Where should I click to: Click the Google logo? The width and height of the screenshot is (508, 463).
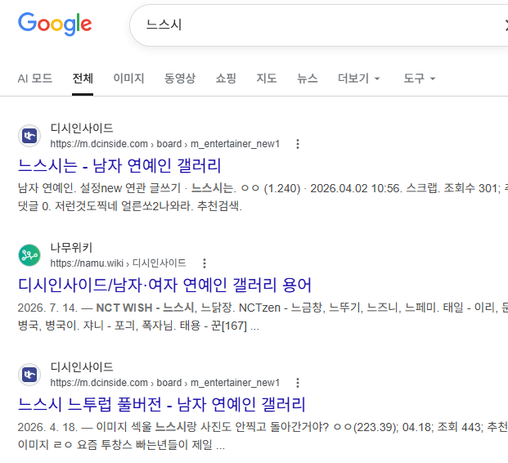pos(55,25)
